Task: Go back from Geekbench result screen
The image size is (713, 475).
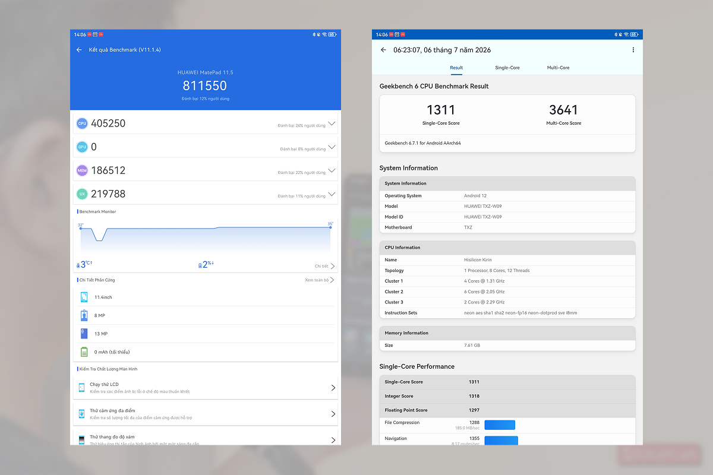Action: pyautogui.click(x=383, y=50)
